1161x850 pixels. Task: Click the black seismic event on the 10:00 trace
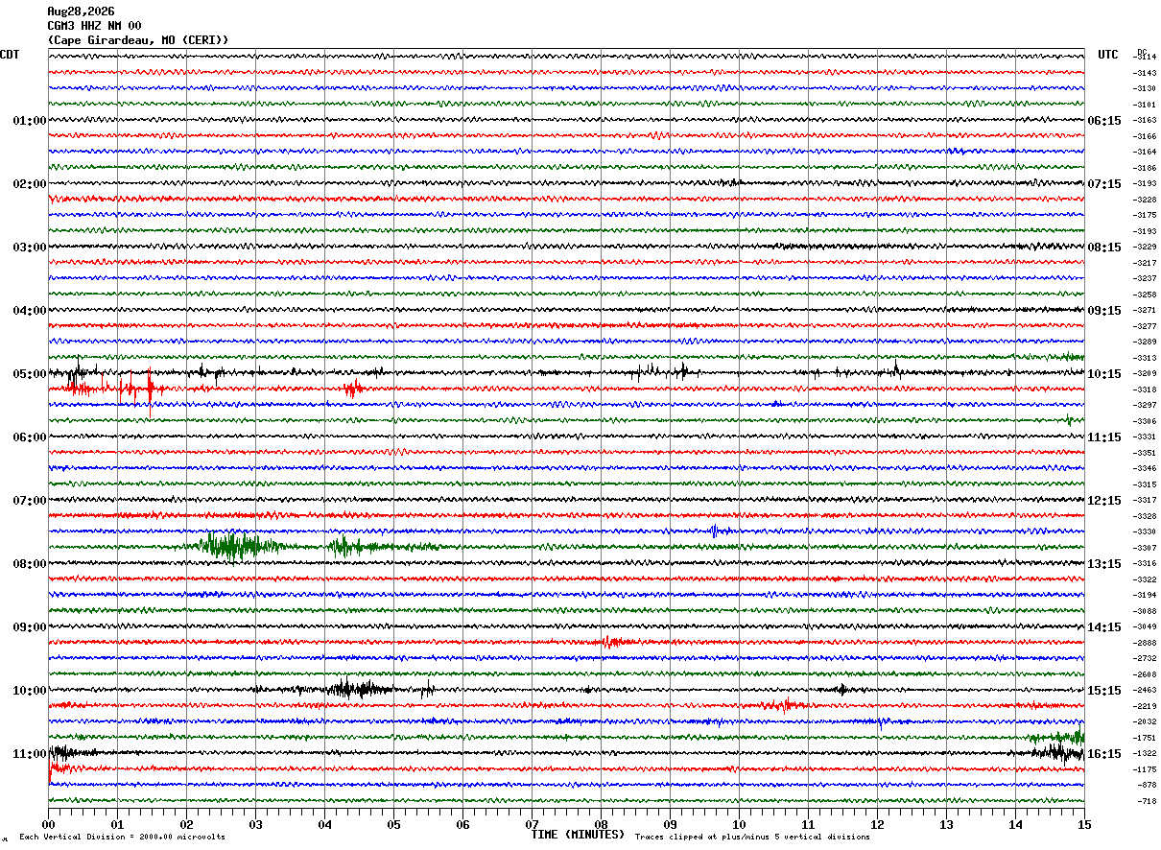pos(359,688)
